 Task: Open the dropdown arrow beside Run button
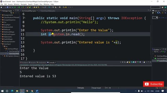click(21, 7)
